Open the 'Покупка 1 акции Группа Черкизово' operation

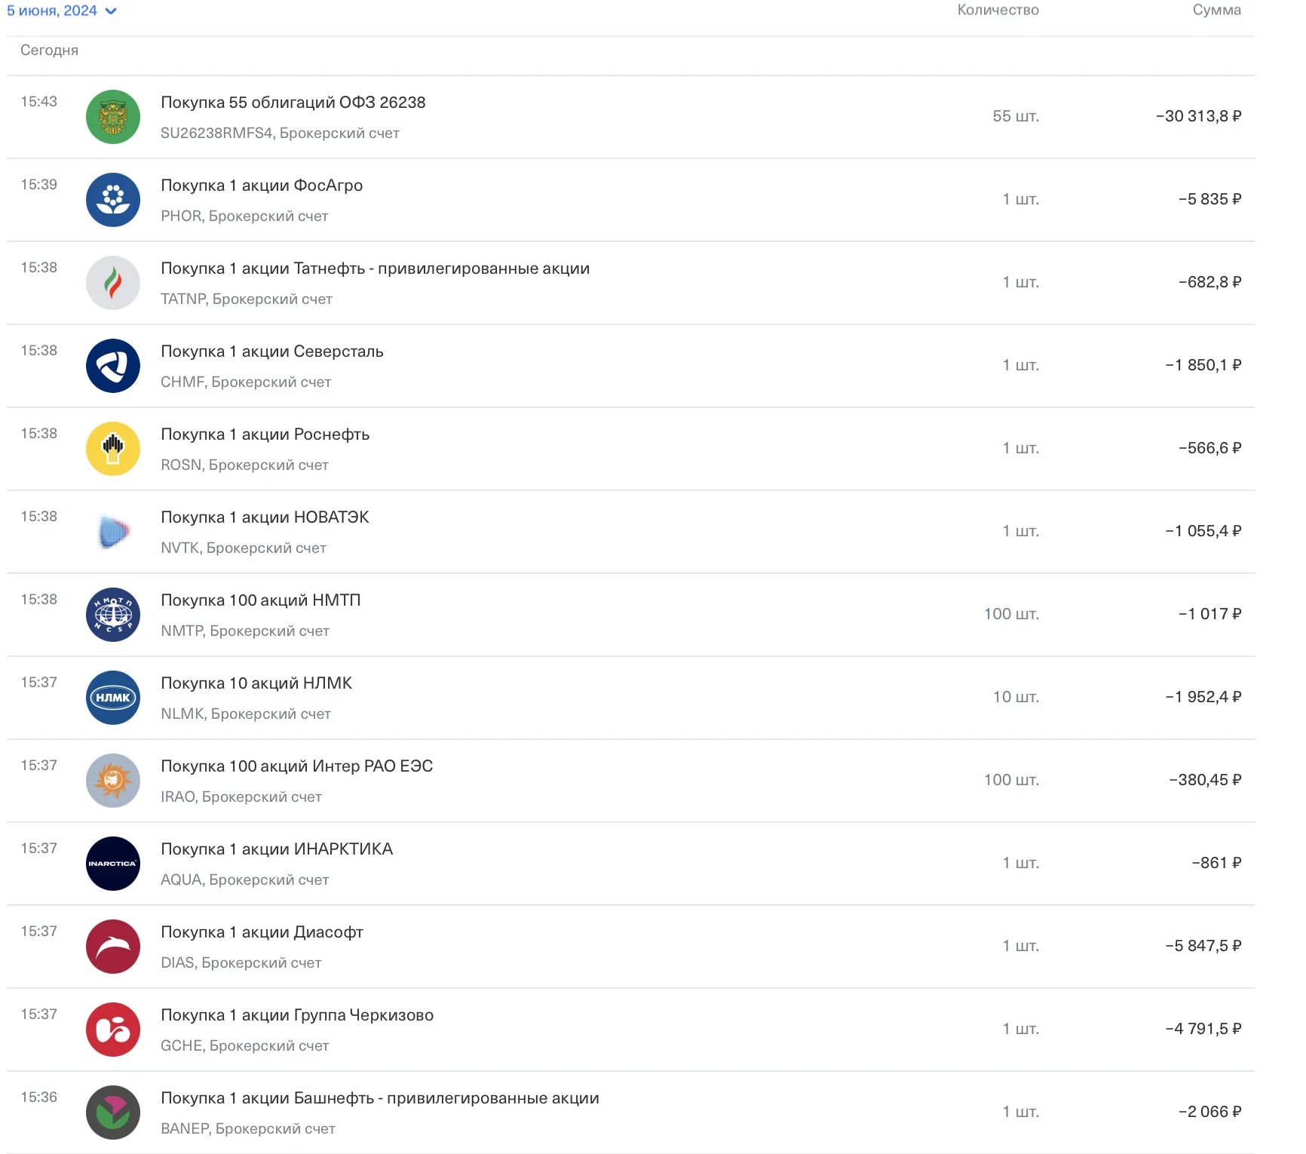[297, 1015]
